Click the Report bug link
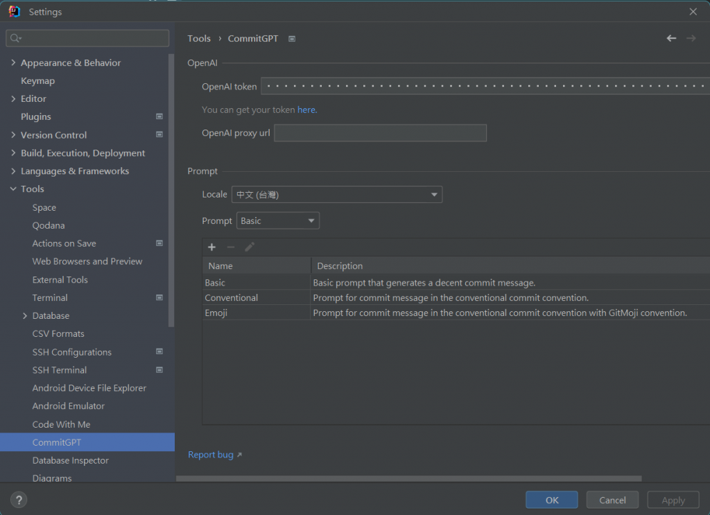The image size is (710, 515). 211,455
